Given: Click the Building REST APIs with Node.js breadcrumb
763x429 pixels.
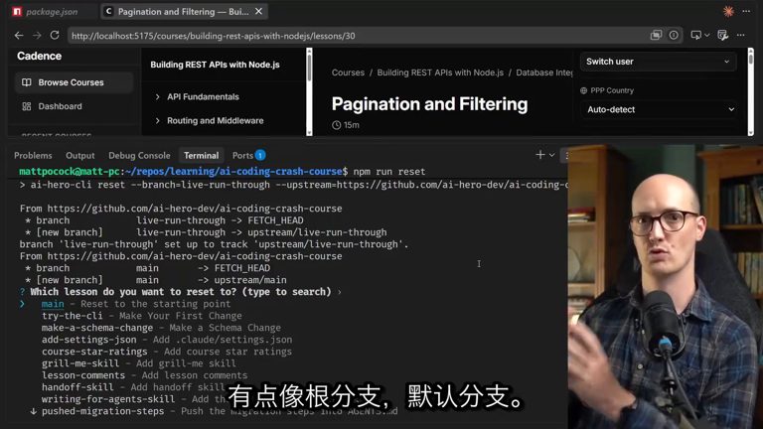Looking at the screenshot, I should (x=440, y=72).
